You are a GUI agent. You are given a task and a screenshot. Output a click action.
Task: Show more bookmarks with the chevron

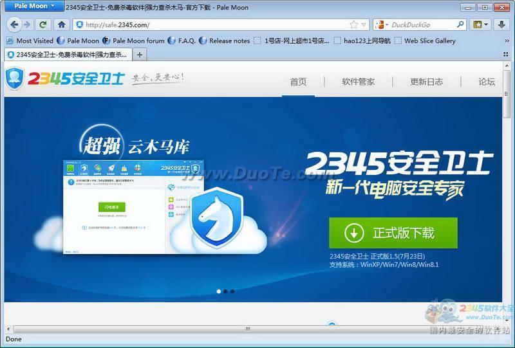507,41
